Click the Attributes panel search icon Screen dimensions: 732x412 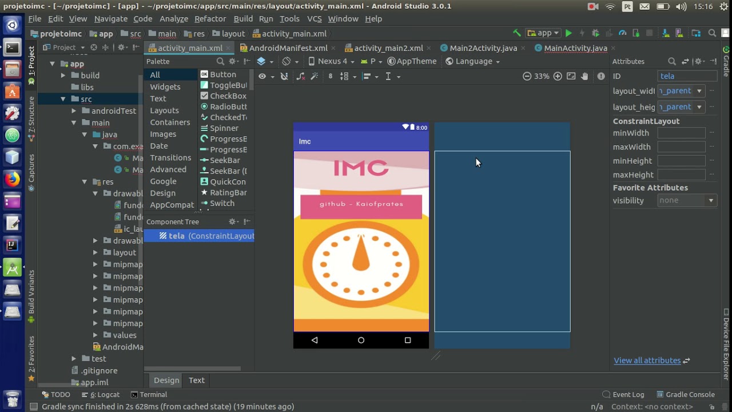click(672, 61)
